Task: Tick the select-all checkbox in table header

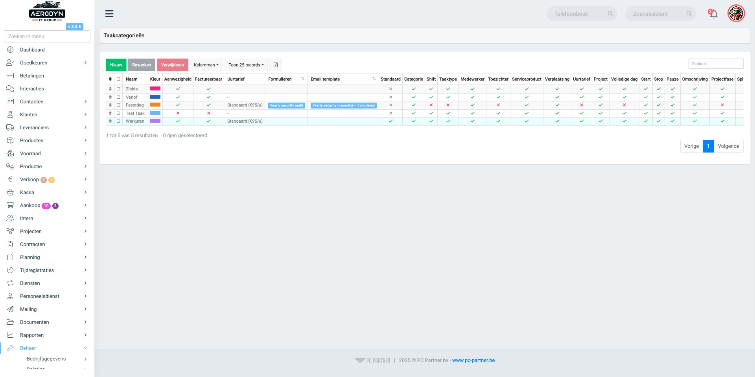Action: point(118,79)
